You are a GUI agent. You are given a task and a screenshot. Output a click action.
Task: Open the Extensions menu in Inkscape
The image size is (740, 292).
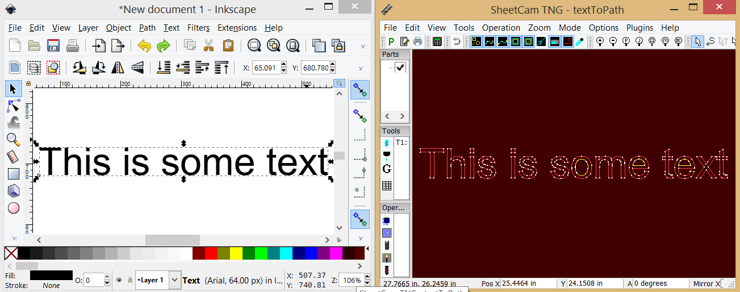(x=237, y=28)
